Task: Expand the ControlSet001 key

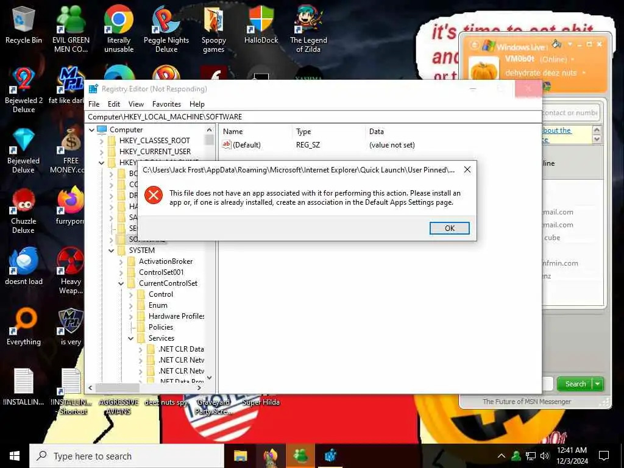Action: click(x=121, y=272)
